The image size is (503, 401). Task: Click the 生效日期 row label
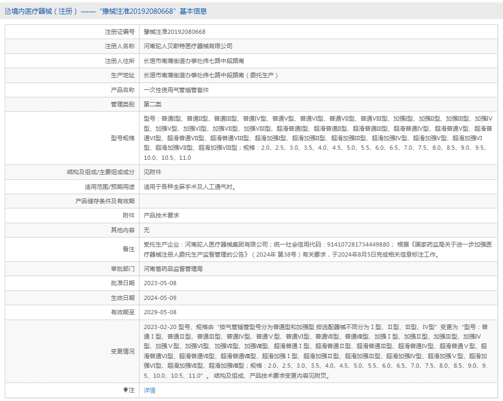(x=123, y=298)
